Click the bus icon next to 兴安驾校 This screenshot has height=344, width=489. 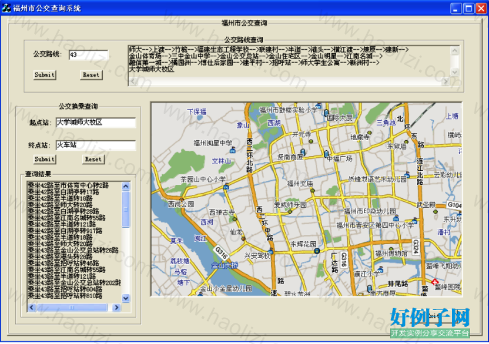pos(271,251)
